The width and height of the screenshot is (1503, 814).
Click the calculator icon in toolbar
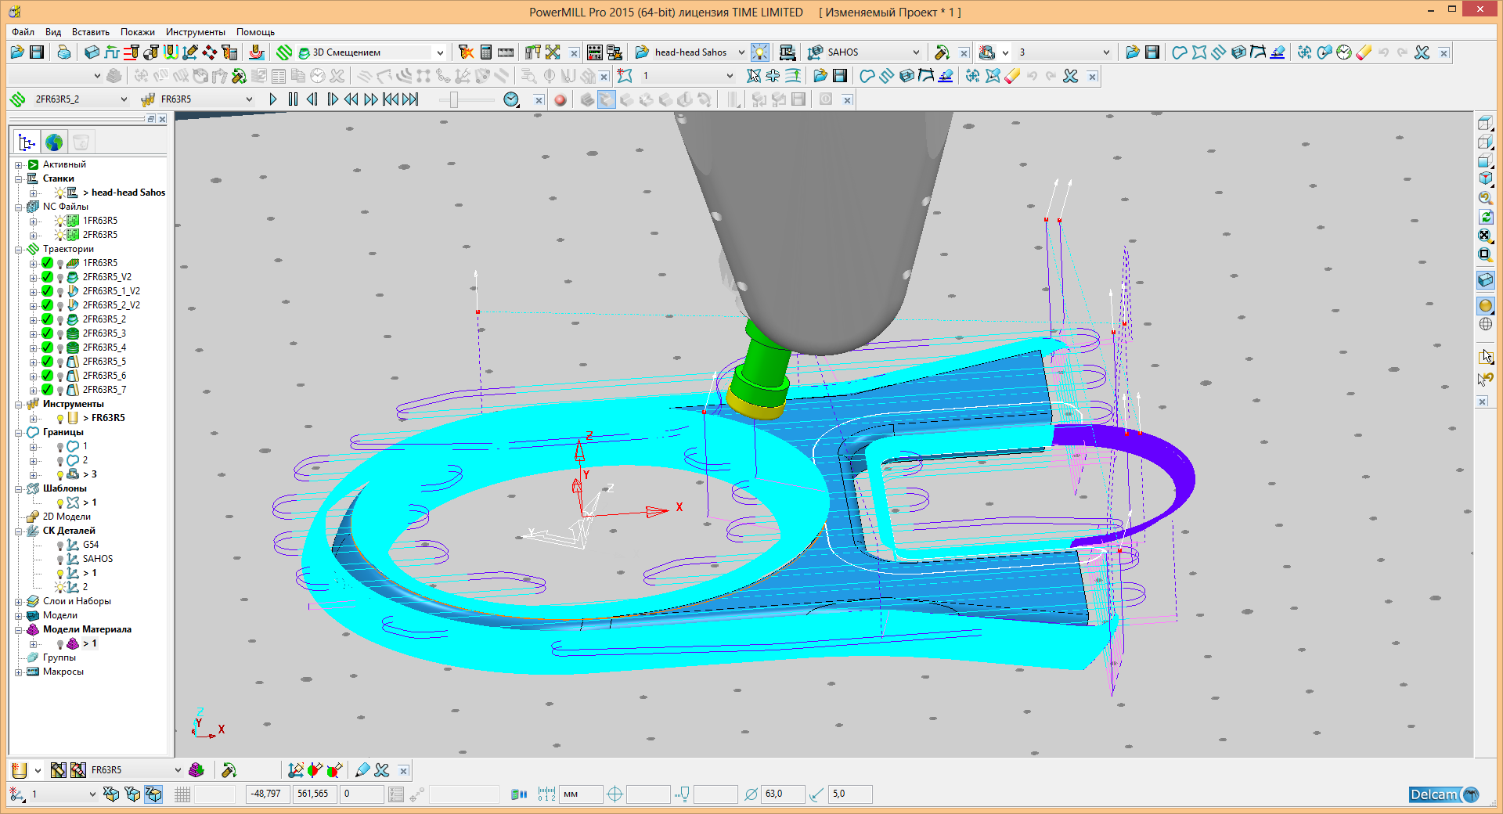pos(486,52)
